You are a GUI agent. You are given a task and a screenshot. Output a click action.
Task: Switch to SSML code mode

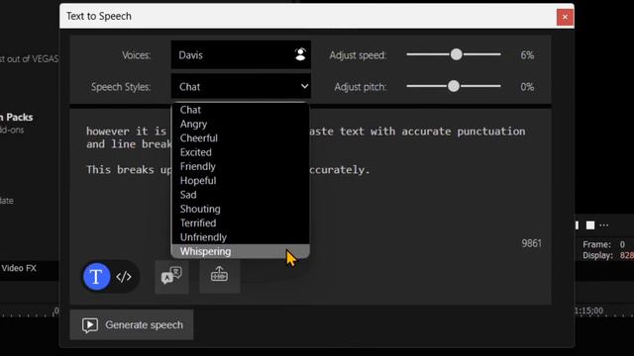point(124,277)
